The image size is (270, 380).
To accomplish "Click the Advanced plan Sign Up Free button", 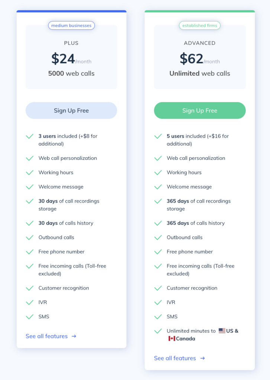I will [x=199, y=111].
